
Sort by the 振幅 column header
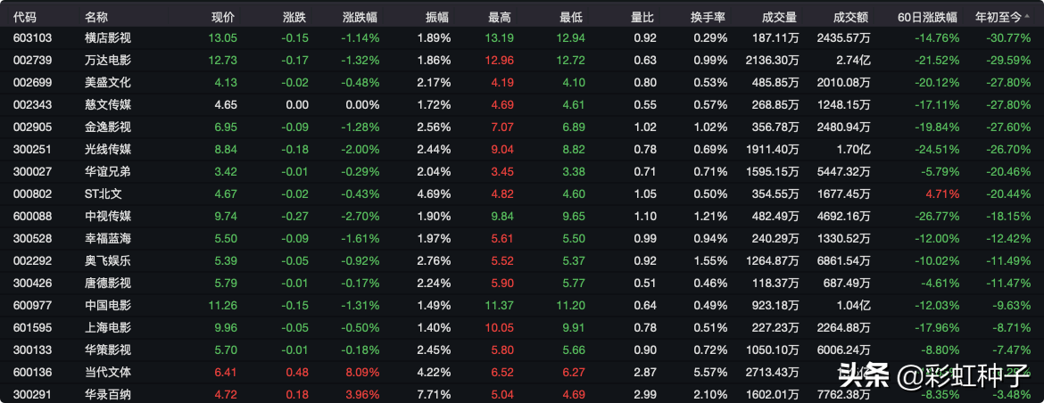click(x=438, y=18)
